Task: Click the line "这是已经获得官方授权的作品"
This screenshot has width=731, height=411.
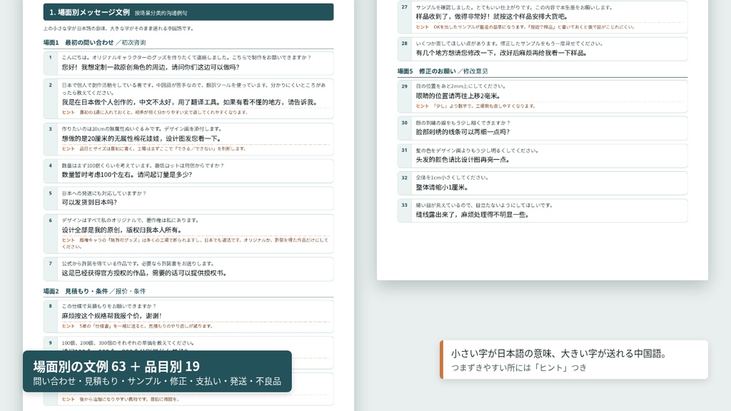Action: [105, 273]
